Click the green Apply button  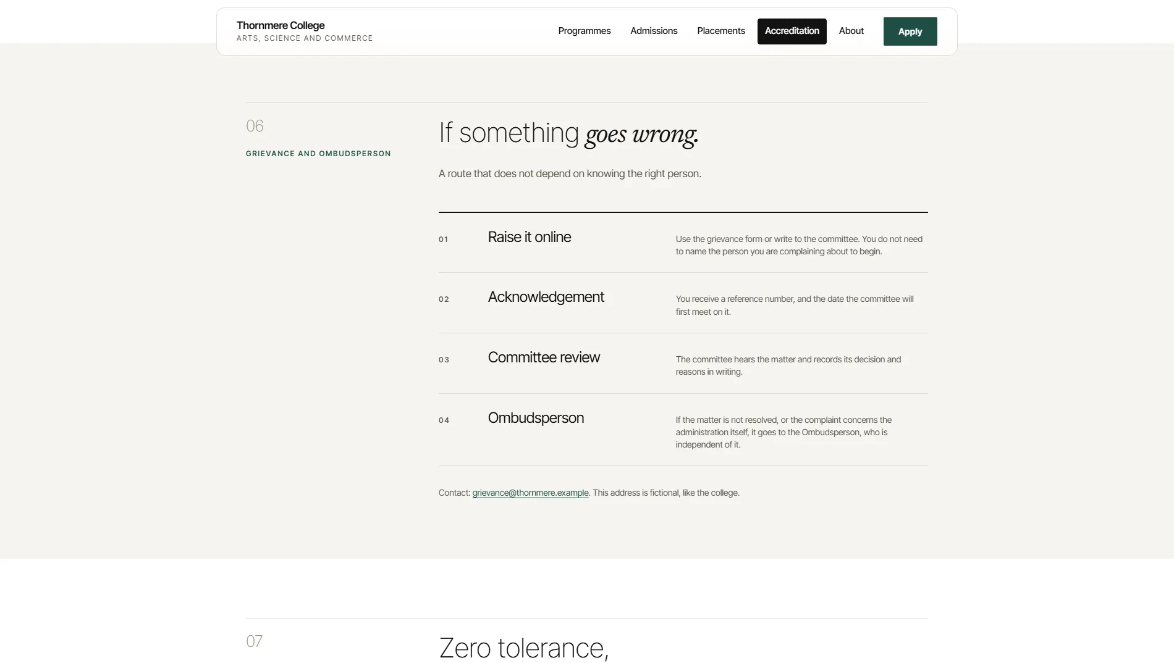click(x=910, y=31)
